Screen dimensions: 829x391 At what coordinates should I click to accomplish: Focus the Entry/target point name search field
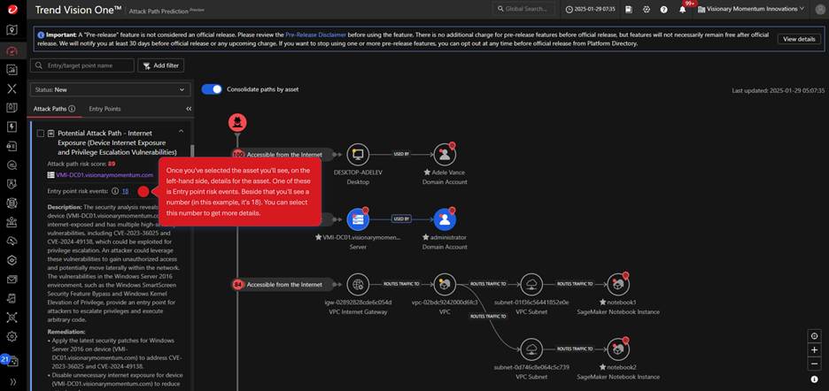[82, 65]
